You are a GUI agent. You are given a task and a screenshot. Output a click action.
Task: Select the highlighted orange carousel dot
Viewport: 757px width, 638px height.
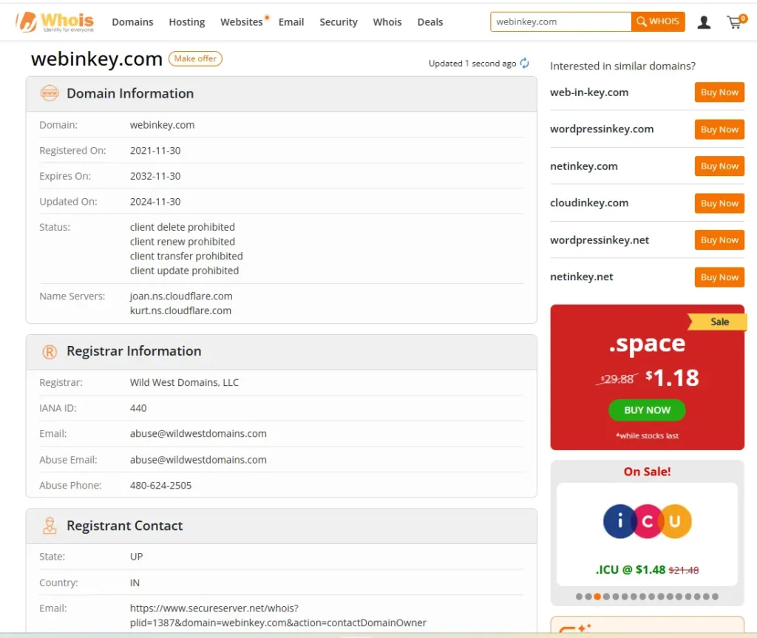point(597,597)
